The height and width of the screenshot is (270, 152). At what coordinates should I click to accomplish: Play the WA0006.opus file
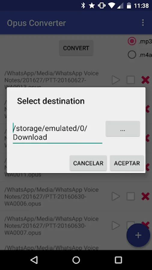point(116,196)
